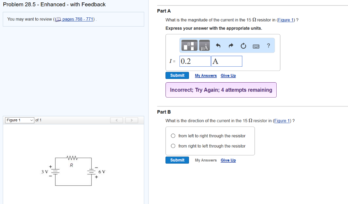Screen dimensions: 348x204
Task: Click the reset circular arrow icon
Action: point(243,46)
